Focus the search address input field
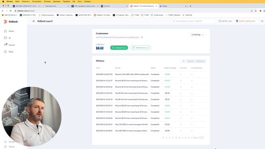 pyautogui.click(x=194, y=21)
